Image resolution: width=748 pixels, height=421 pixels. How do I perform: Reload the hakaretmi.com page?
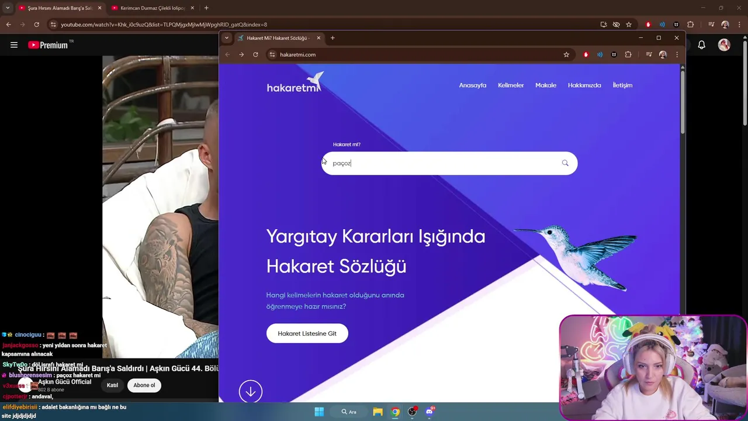(x=255, y=54)
